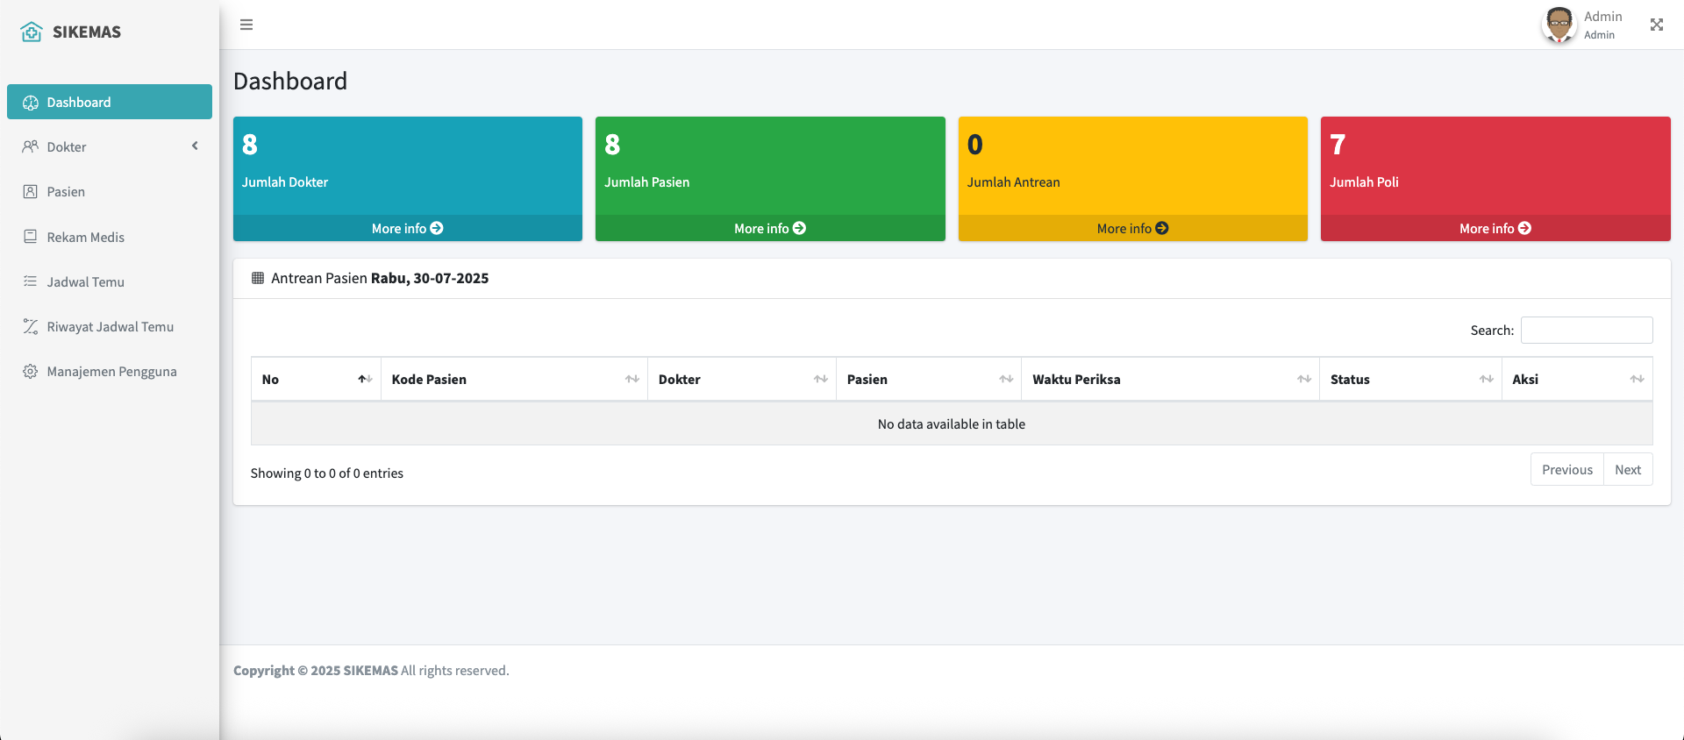Click the Admin profile avatar
This screenshot has width=1684, height=740.
point(1559,25)
